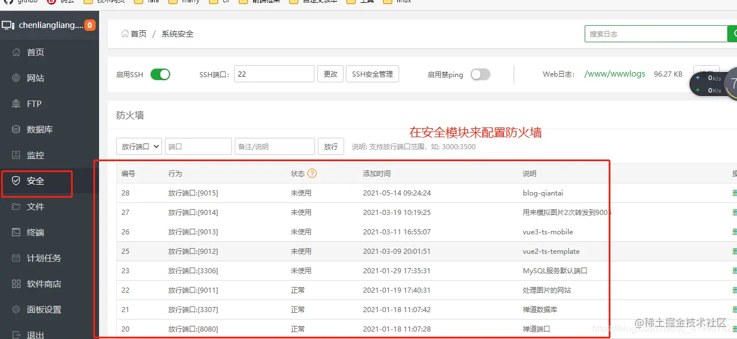
Task: Open the 首页 home sidebar icon
Action: (16, 52)
